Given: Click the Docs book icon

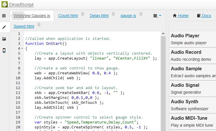Looking at the screenshot, I should click(x=199, y=16).
